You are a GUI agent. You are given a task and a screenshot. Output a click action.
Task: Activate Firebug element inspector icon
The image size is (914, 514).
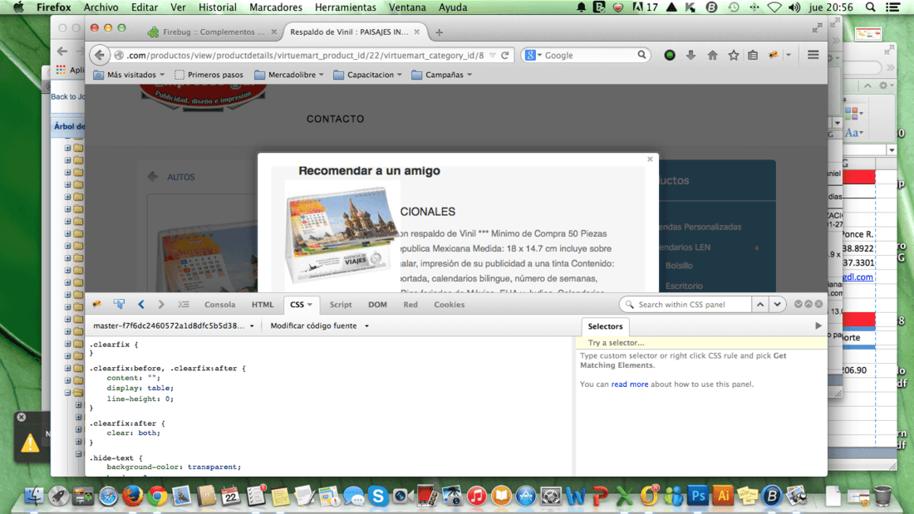point(119,304)
